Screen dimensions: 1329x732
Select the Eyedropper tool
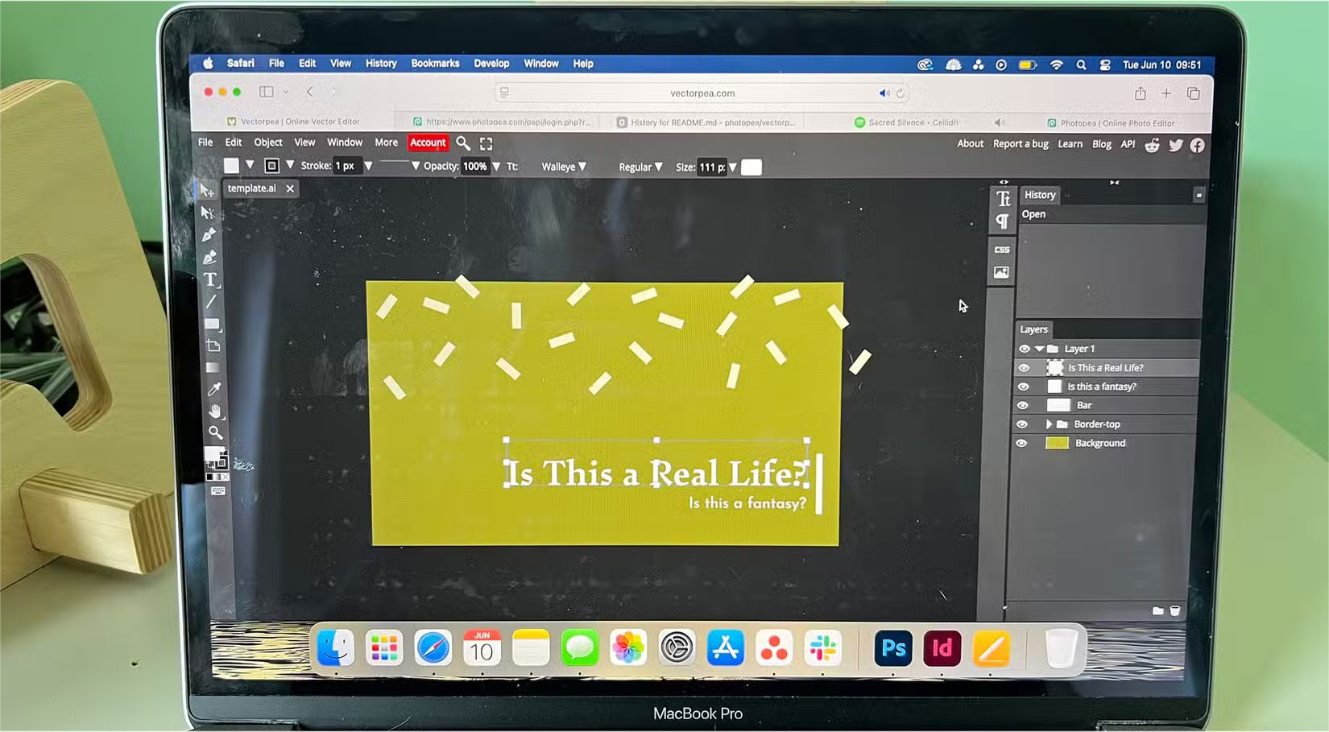click(x=214, y=389)
